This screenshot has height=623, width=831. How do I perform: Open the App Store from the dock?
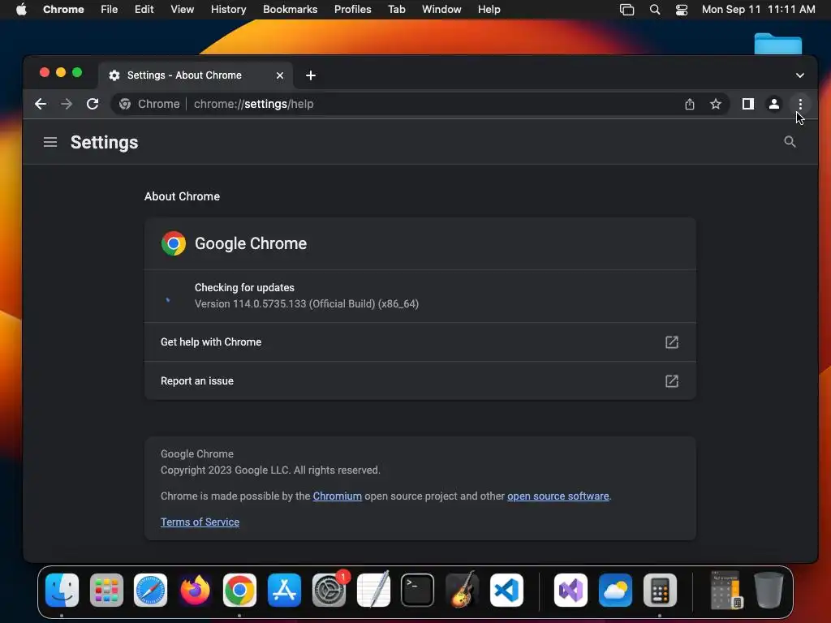click(x=284, y=591)
